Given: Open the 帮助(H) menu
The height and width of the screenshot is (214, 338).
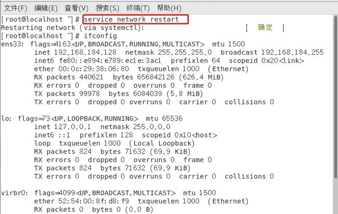Looking at the screenshot, I should pos(169,8).
